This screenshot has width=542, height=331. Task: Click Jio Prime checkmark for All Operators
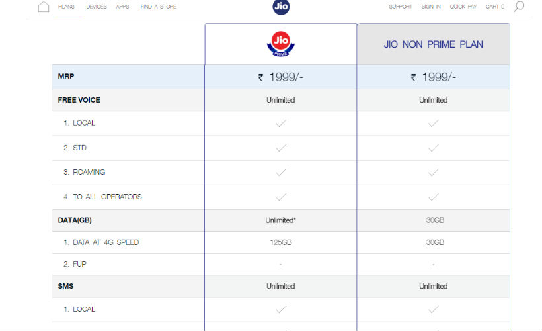pyautogui.click(x=281, y=197)
